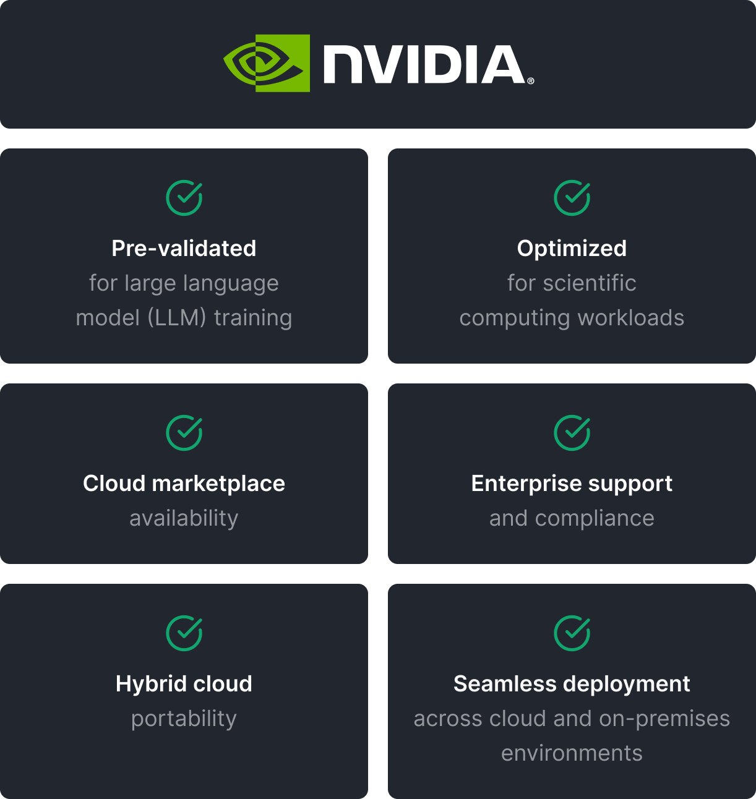Click the 'computing workloads' description text

[x=572, y=318]
